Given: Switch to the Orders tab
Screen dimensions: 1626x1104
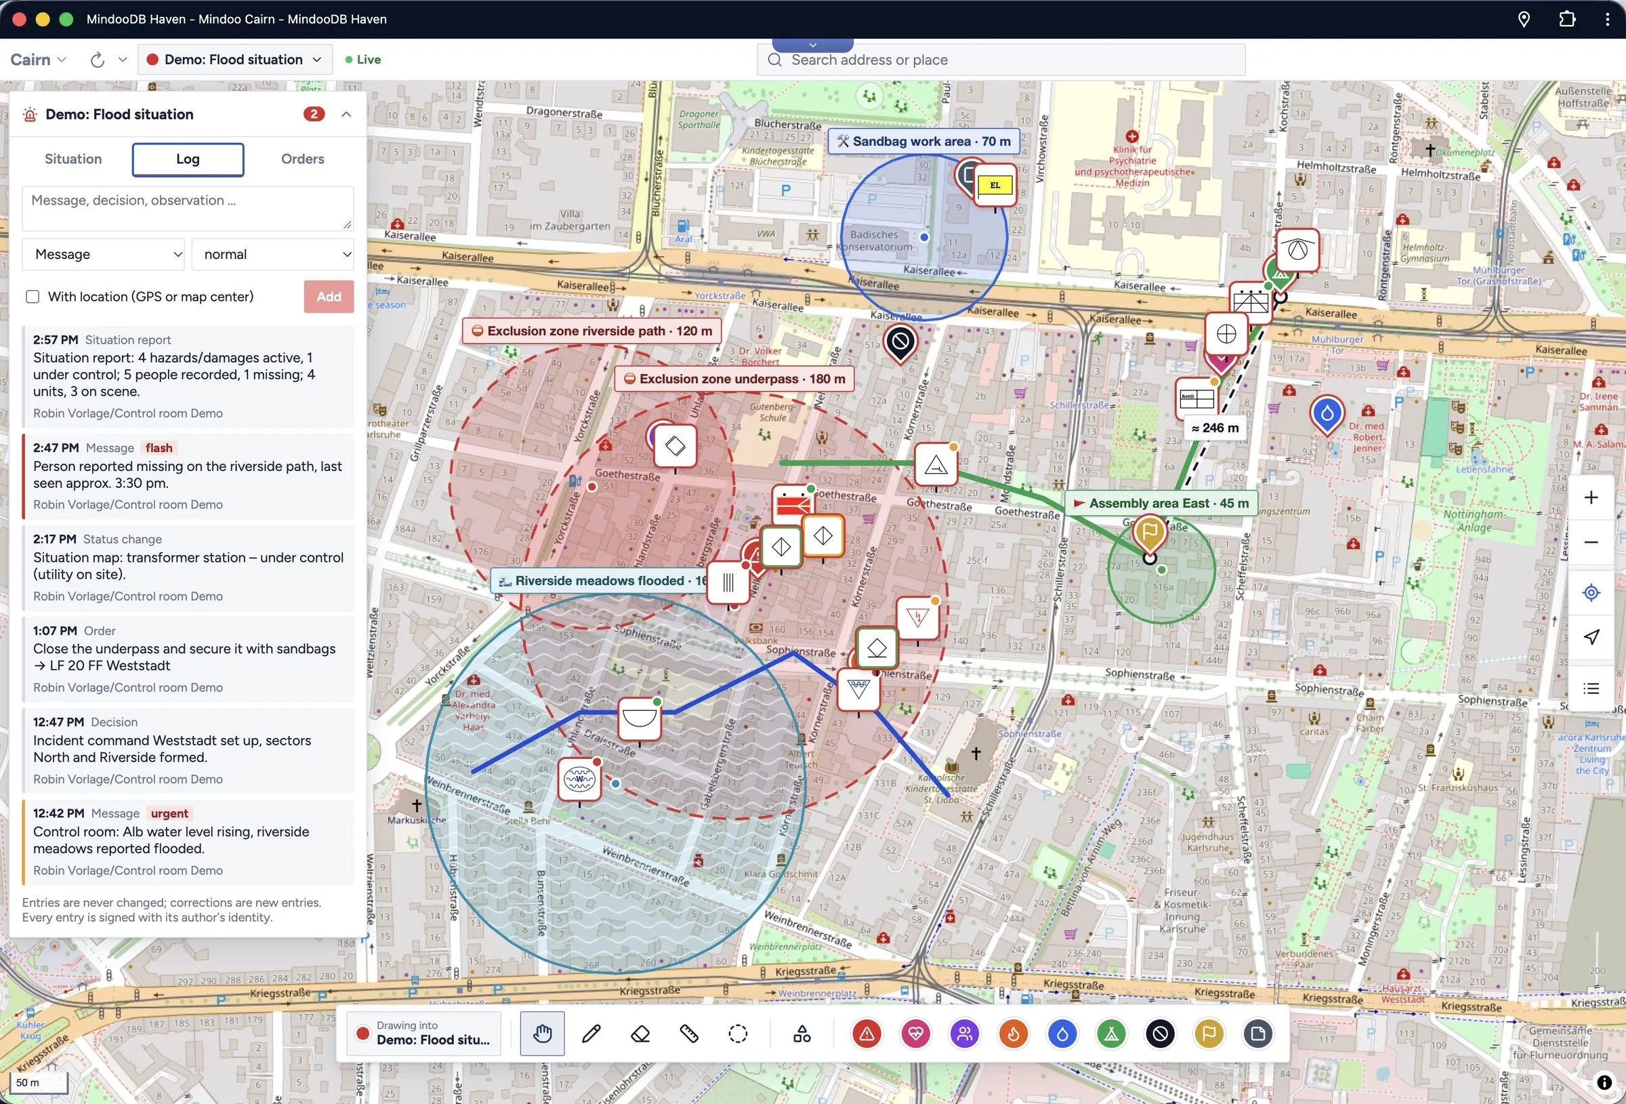Looking at the screenshot, I should [x=302, y=159].
